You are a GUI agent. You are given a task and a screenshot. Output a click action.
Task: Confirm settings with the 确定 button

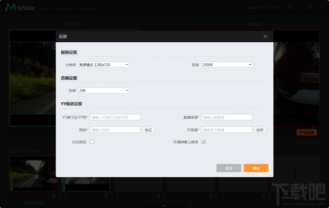256,168
